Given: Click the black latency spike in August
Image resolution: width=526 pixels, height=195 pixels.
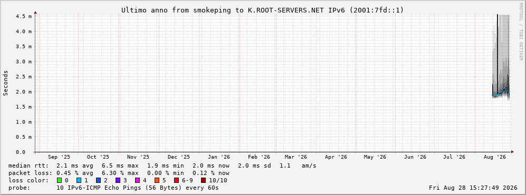Looking at the screenshot, I should [x=498, y=55].
